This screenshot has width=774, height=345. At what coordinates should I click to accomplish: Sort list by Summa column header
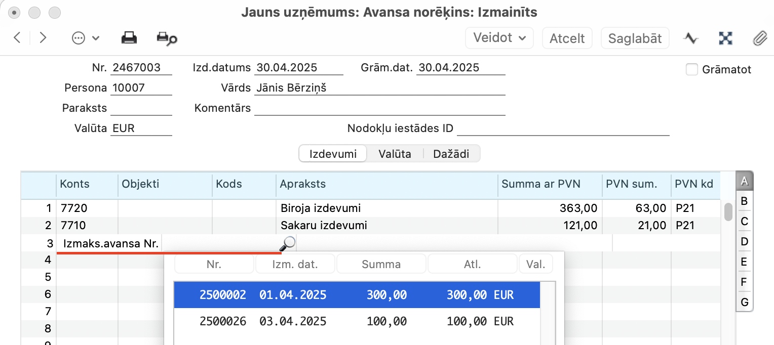click(381, 264)
